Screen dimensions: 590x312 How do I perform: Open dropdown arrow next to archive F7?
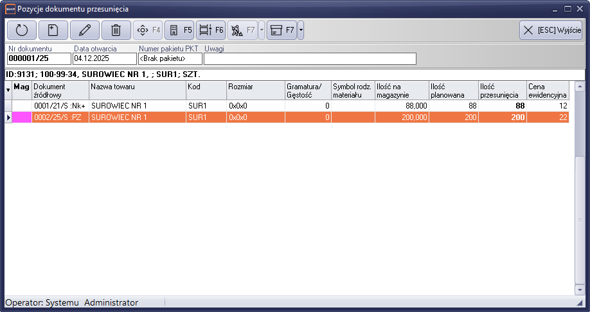pos(301,30)
